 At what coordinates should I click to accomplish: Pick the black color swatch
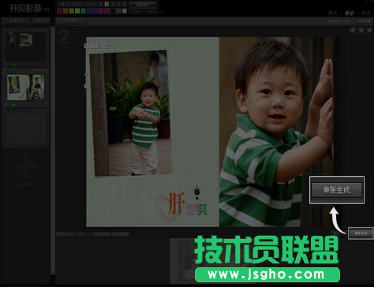pyautogui.click(x=113, y=11)
